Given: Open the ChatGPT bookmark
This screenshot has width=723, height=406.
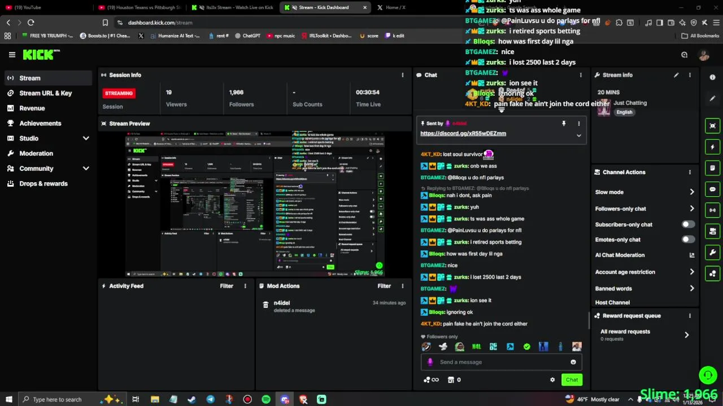Looking at the screenshot, I should click(247, 36).
